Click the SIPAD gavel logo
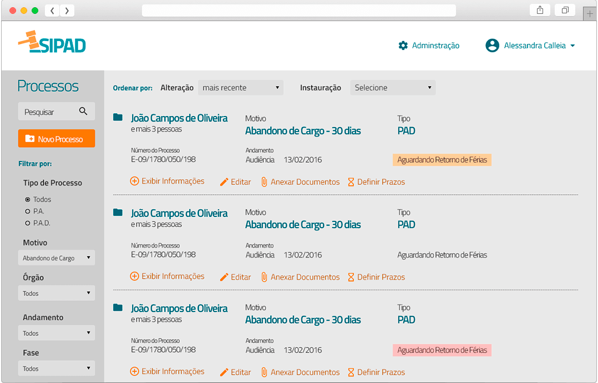Screen dimensions: 598x383 pyautogui.click(x=52, y=43)
